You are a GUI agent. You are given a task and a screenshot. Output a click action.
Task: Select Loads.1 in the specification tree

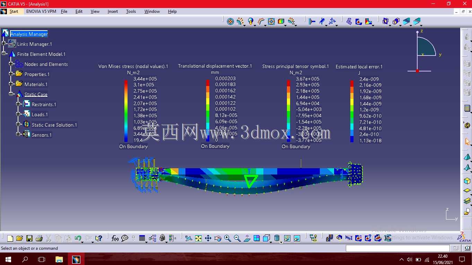click(40, 114)
